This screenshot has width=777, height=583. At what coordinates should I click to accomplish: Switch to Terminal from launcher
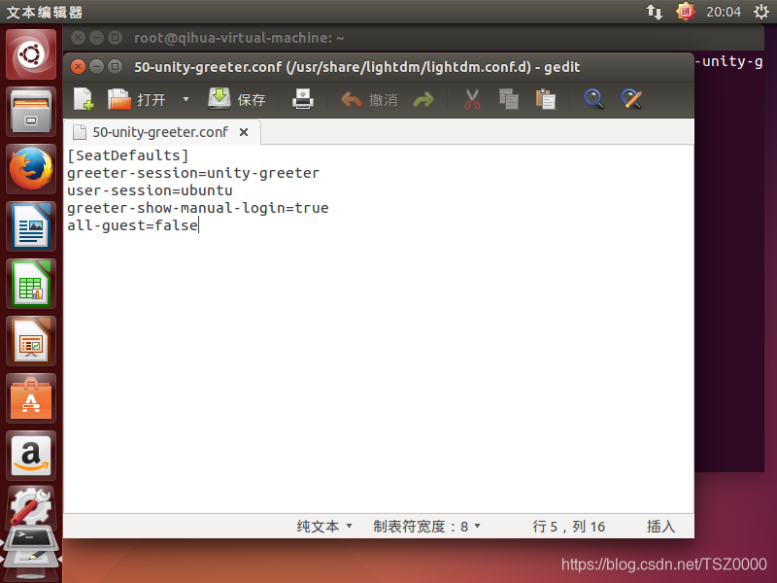31,538
